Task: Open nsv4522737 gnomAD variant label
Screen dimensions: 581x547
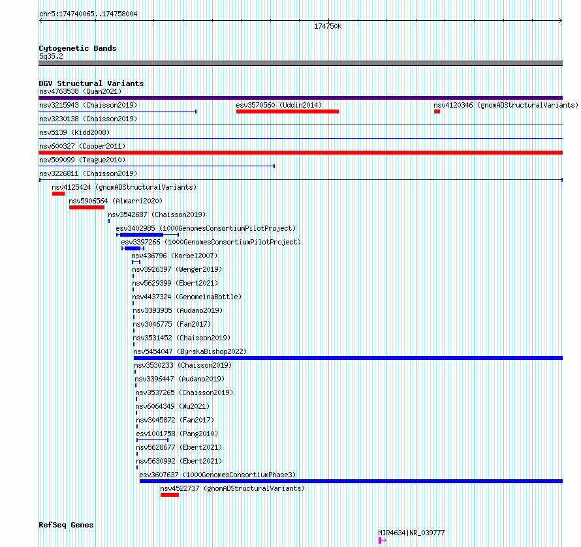Action: click(x=232, y=488)
